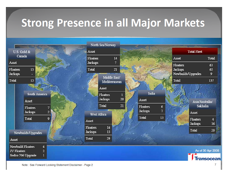Click Total 15 row in U.S. GoM table

point(22,80)
